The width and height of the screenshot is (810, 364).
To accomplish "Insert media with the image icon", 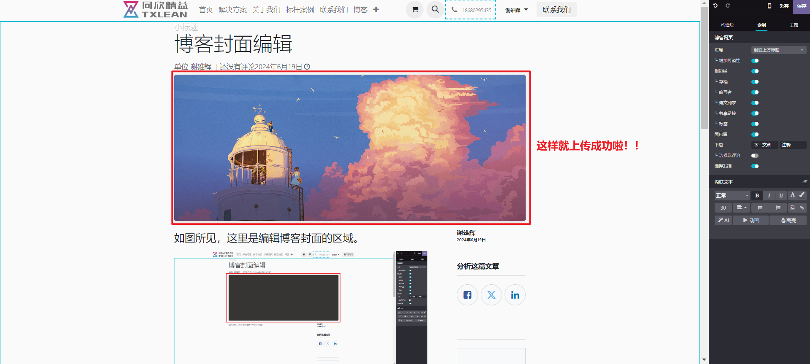I will pos(792,208).
